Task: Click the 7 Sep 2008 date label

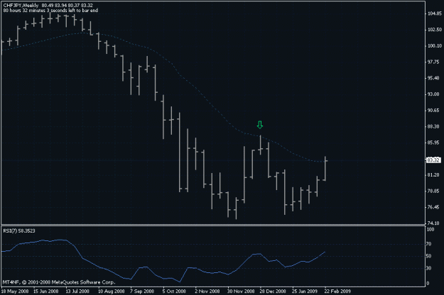Action: point(142,291)
